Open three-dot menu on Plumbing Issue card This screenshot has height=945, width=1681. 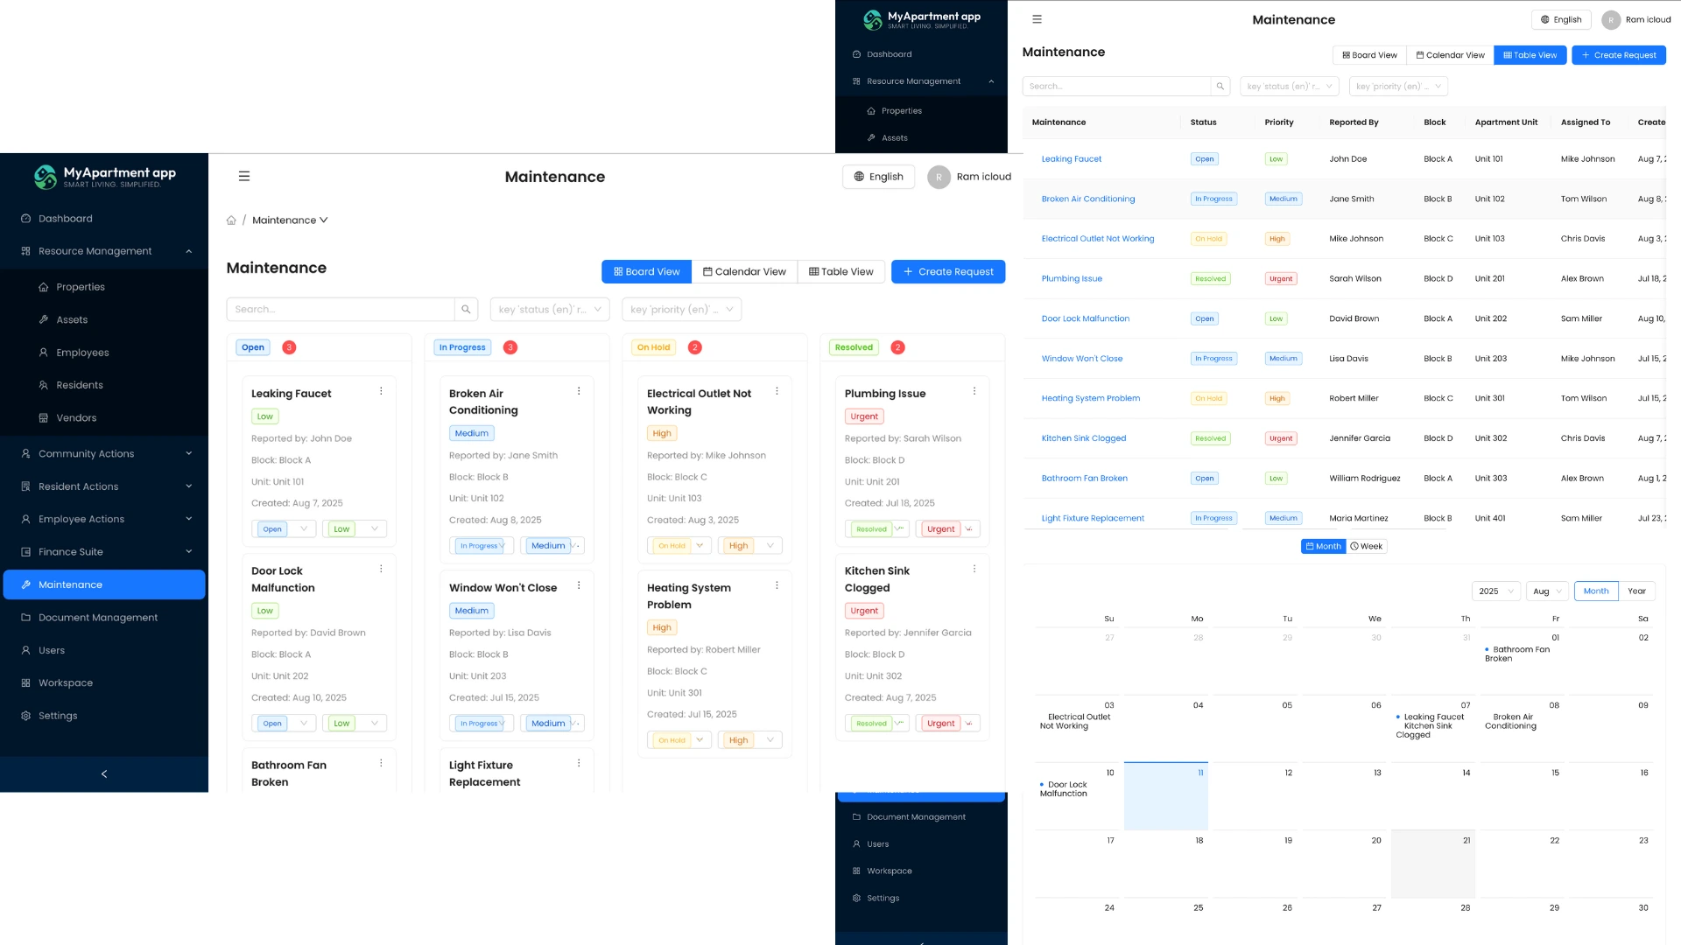click(x=974, y=391)
